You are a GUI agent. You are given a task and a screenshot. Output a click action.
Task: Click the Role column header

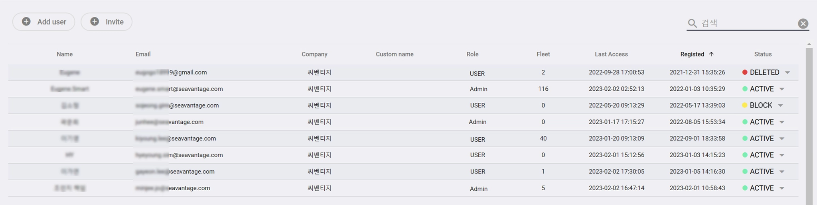pos(472,54)
